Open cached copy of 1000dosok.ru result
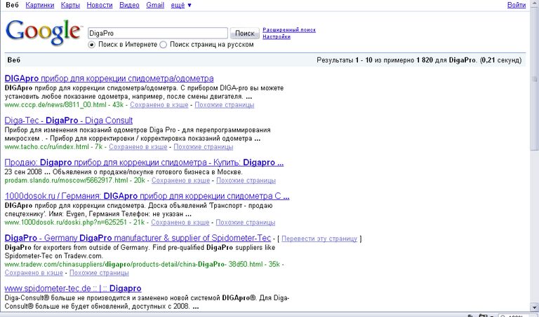 point(180,223)
